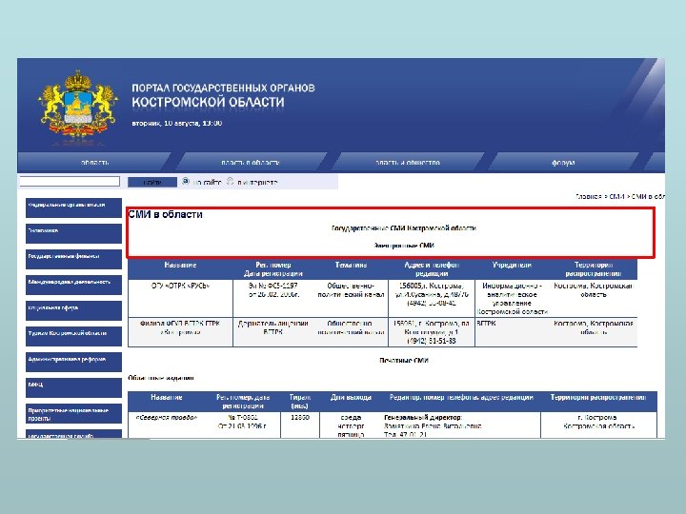Open 'Международная деятельность' sidebar item
The height and width of the screenshot is (514, 686).
click(73, 285)
